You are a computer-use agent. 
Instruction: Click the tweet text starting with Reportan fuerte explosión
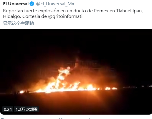click(73, 13)
